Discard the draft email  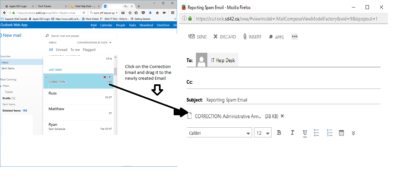225,37
